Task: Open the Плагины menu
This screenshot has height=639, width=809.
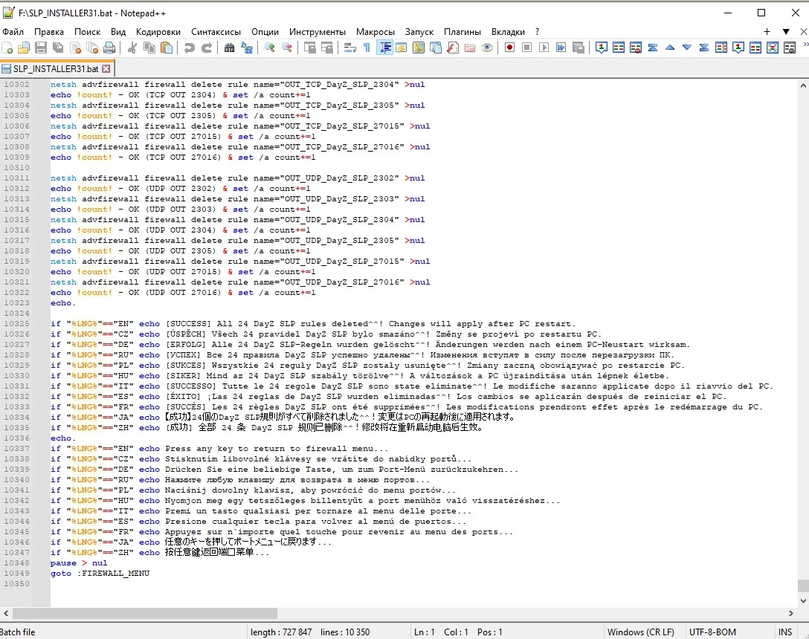Action: coord(462,32)
